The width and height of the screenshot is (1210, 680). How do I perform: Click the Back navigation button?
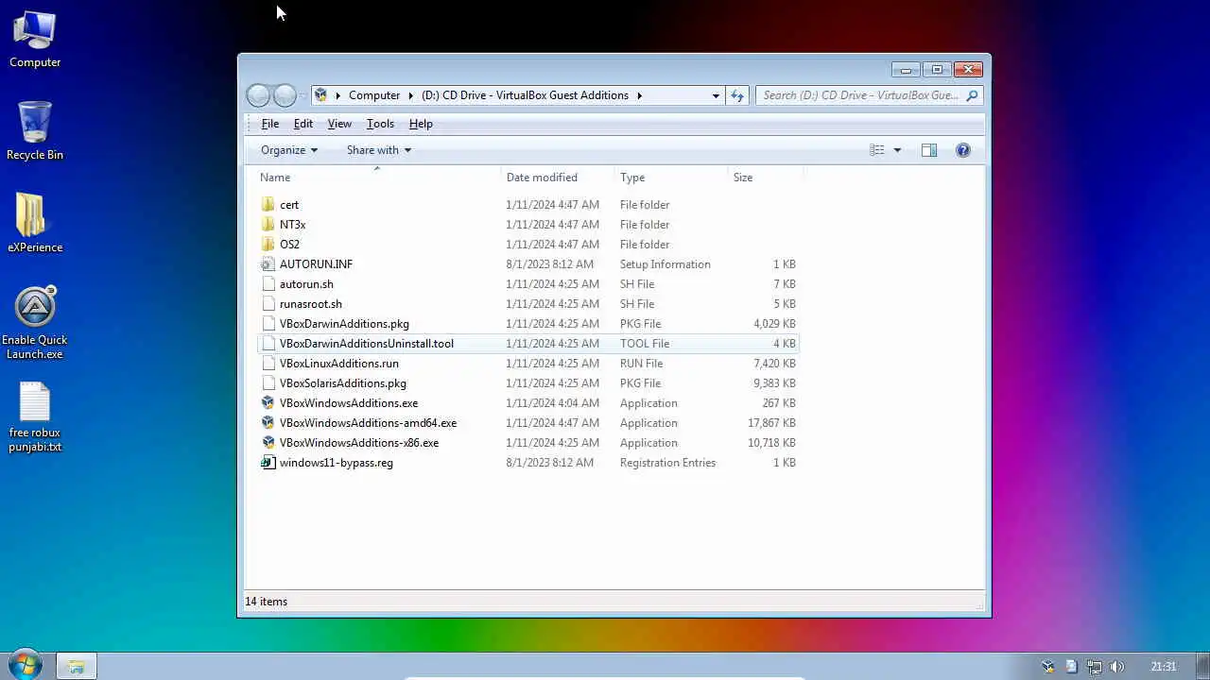click(258, 95)
